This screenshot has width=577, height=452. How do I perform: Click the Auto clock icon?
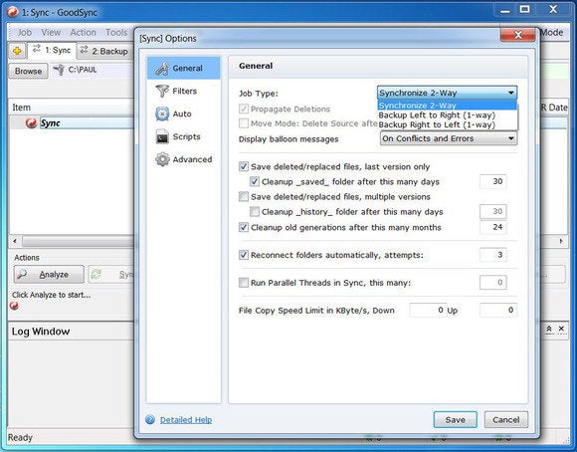tap(162, 113)
